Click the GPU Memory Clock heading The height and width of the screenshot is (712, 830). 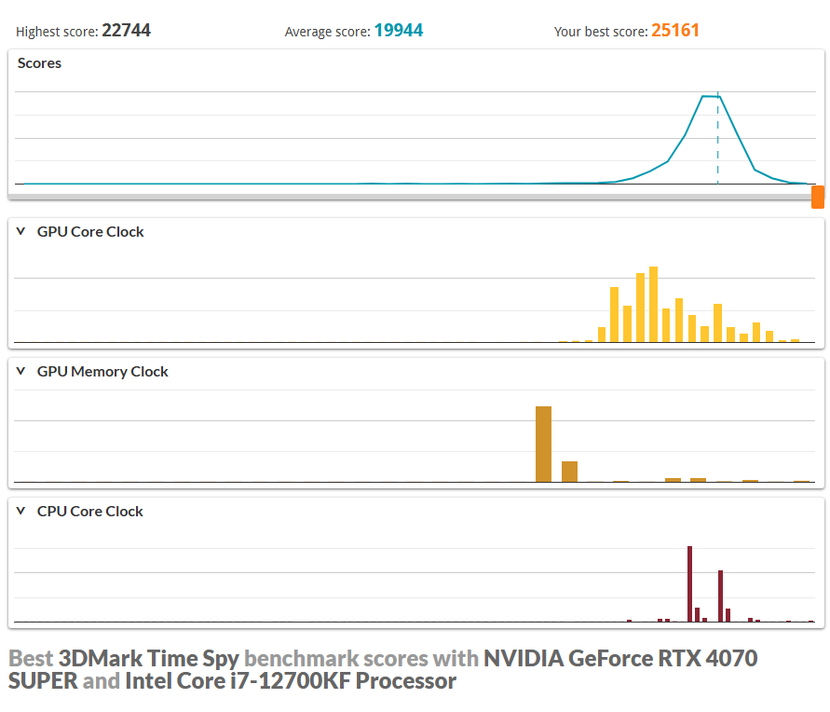[x=102, y=372]
